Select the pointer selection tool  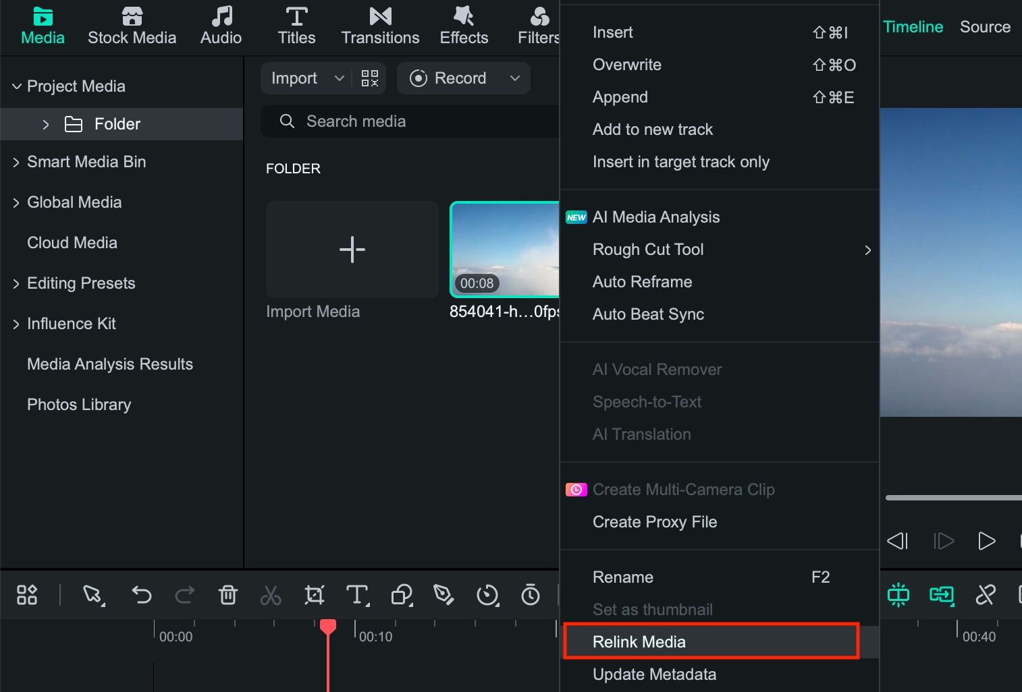click(x=92, y=595)
